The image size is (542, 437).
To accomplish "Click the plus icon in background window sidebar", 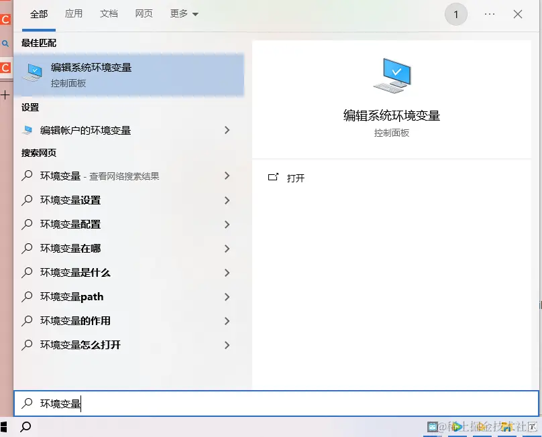I will coord(5,95).
